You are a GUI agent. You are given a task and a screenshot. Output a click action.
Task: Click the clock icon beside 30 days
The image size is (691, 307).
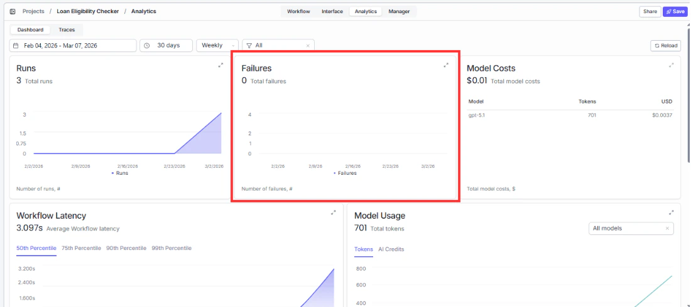coord(147,45)
